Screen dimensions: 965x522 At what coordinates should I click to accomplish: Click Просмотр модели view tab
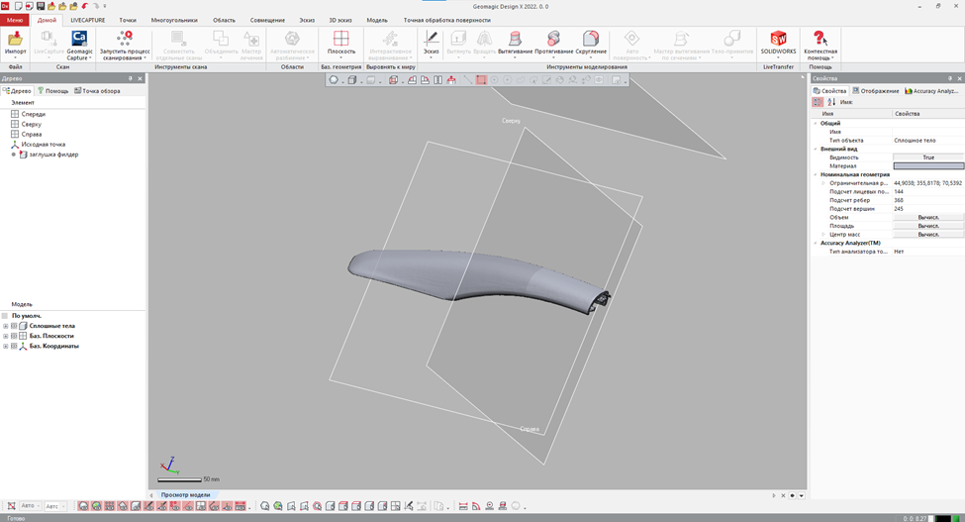185,495
